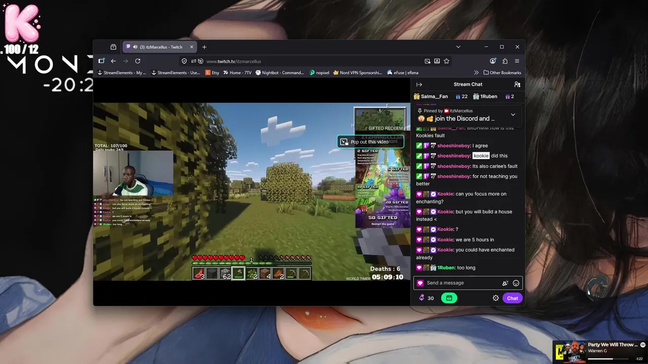Click gifter 1Ruben in leaderboard
Screen dimensions: 648x364
point(485,97)
